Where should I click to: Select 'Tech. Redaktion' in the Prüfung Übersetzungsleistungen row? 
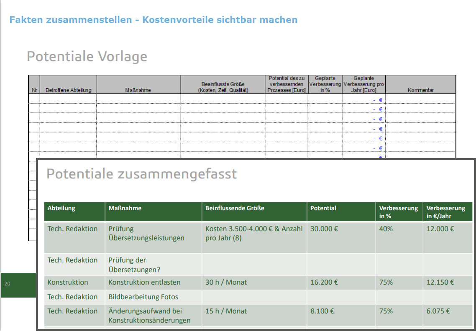coord(75,237)
